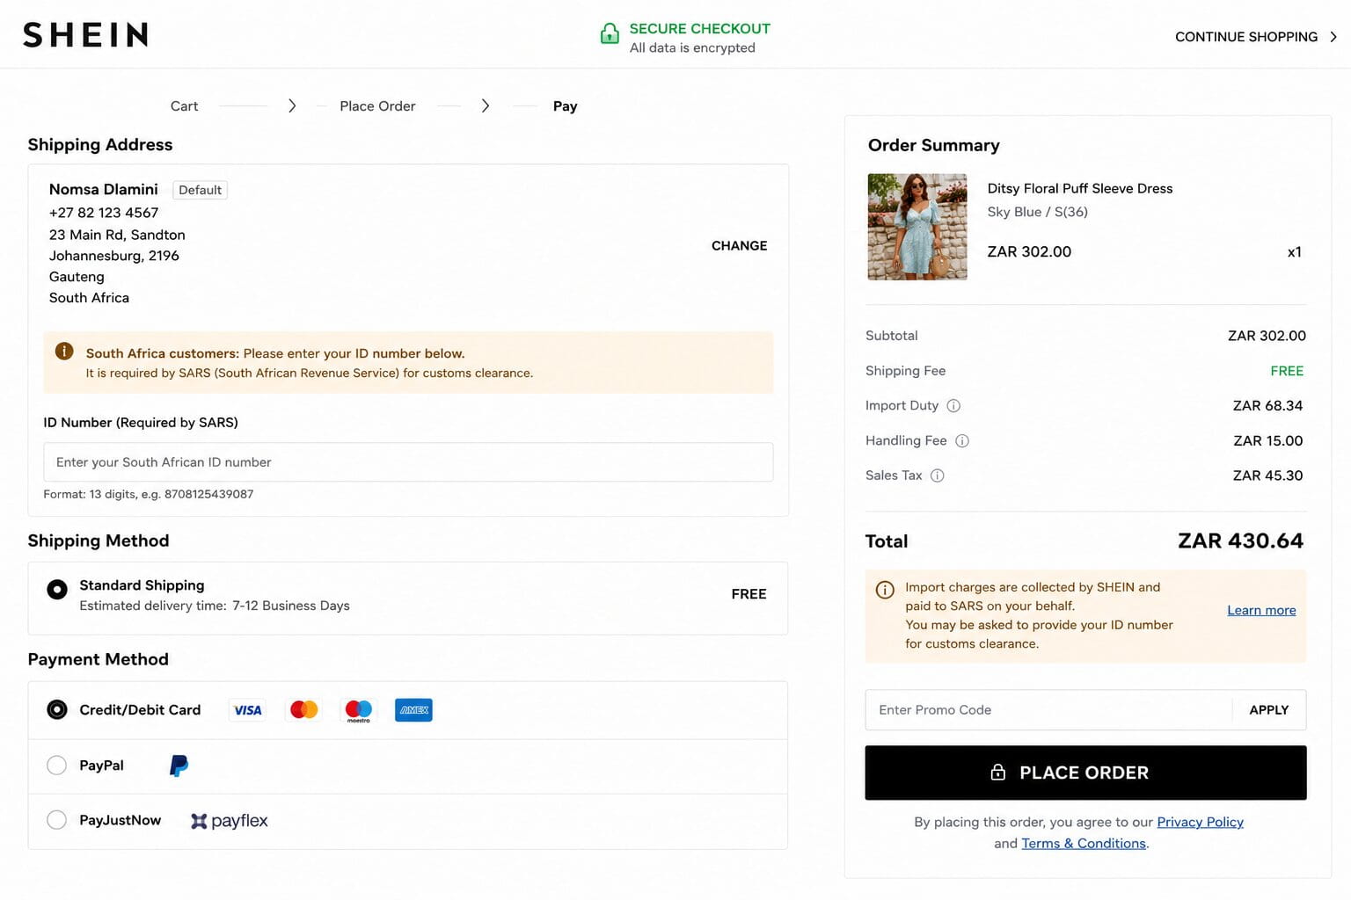Open Learn more about import charges

1261,610
